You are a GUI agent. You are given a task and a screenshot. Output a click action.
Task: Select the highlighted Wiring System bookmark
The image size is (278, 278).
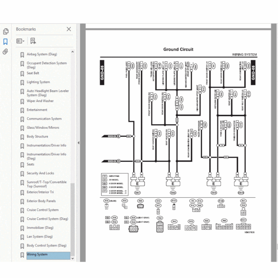pyautogui.click(x=48, y=256)
